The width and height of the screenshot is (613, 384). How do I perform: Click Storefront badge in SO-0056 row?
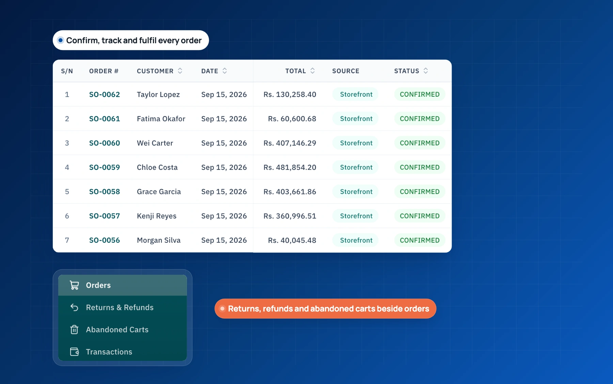click(356, 240)
